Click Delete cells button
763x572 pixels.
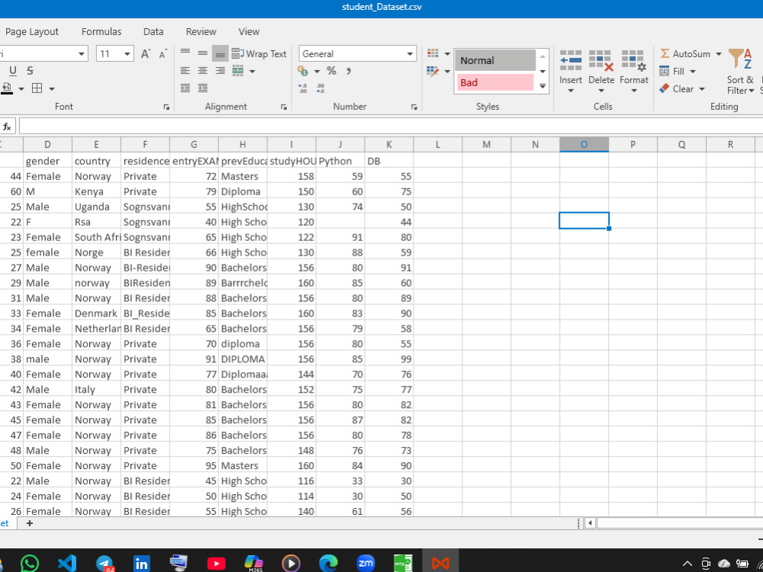pos(601,71)
